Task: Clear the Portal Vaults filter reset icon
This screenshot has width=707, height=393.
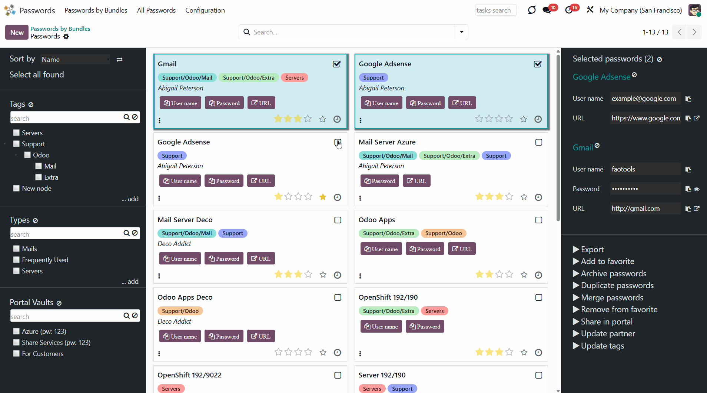Action: 59,303
